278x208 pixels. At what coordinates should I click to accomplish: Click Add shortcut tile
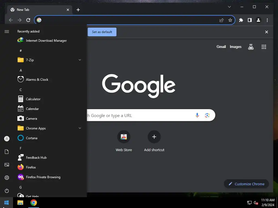click(x=154, y=141)
